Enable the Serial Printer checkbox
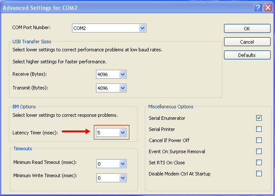275x196 pixels. point(259,129)
